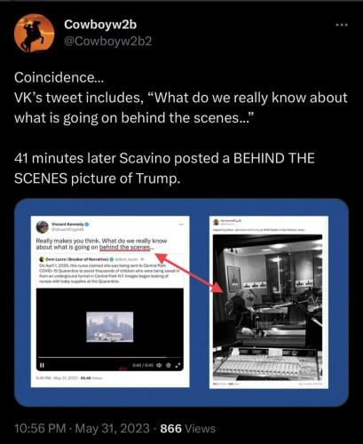
Task: Open the tweet's three-dot more menu
Action: [342, 25]
